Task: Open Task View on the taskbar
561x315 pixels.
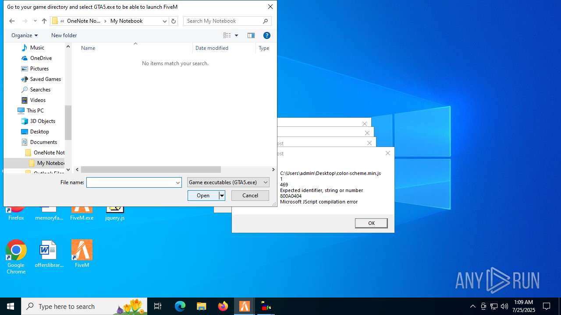Action: pyautogui.click(x=158, y=306)
